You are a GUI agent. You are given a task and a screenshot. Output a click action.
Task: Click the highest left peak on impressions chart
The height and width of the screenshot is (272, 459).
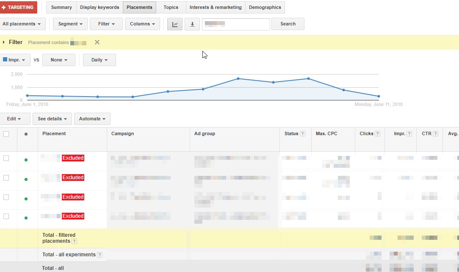238,79
